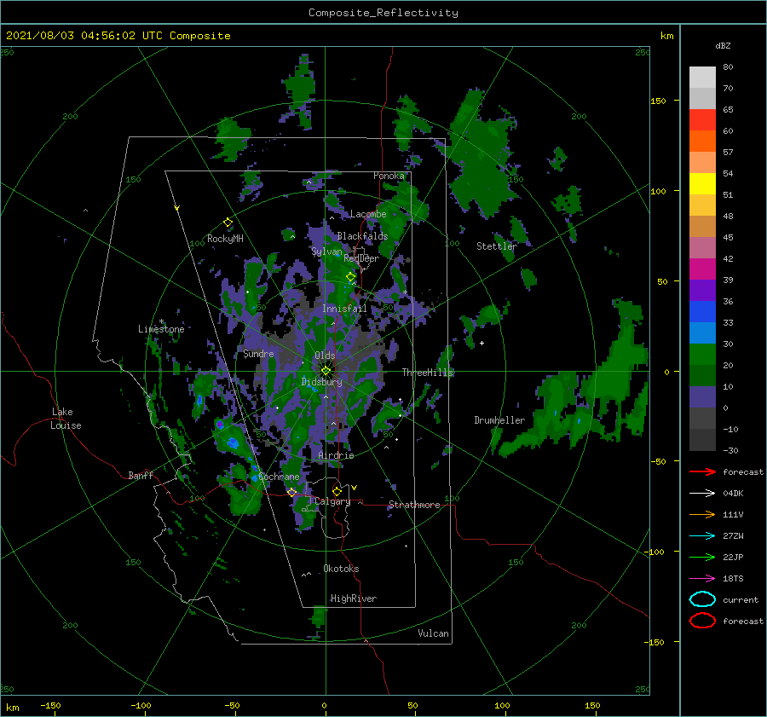
Task: Click the yellow diamond marker below RedDeer
Action: (351, 277)
